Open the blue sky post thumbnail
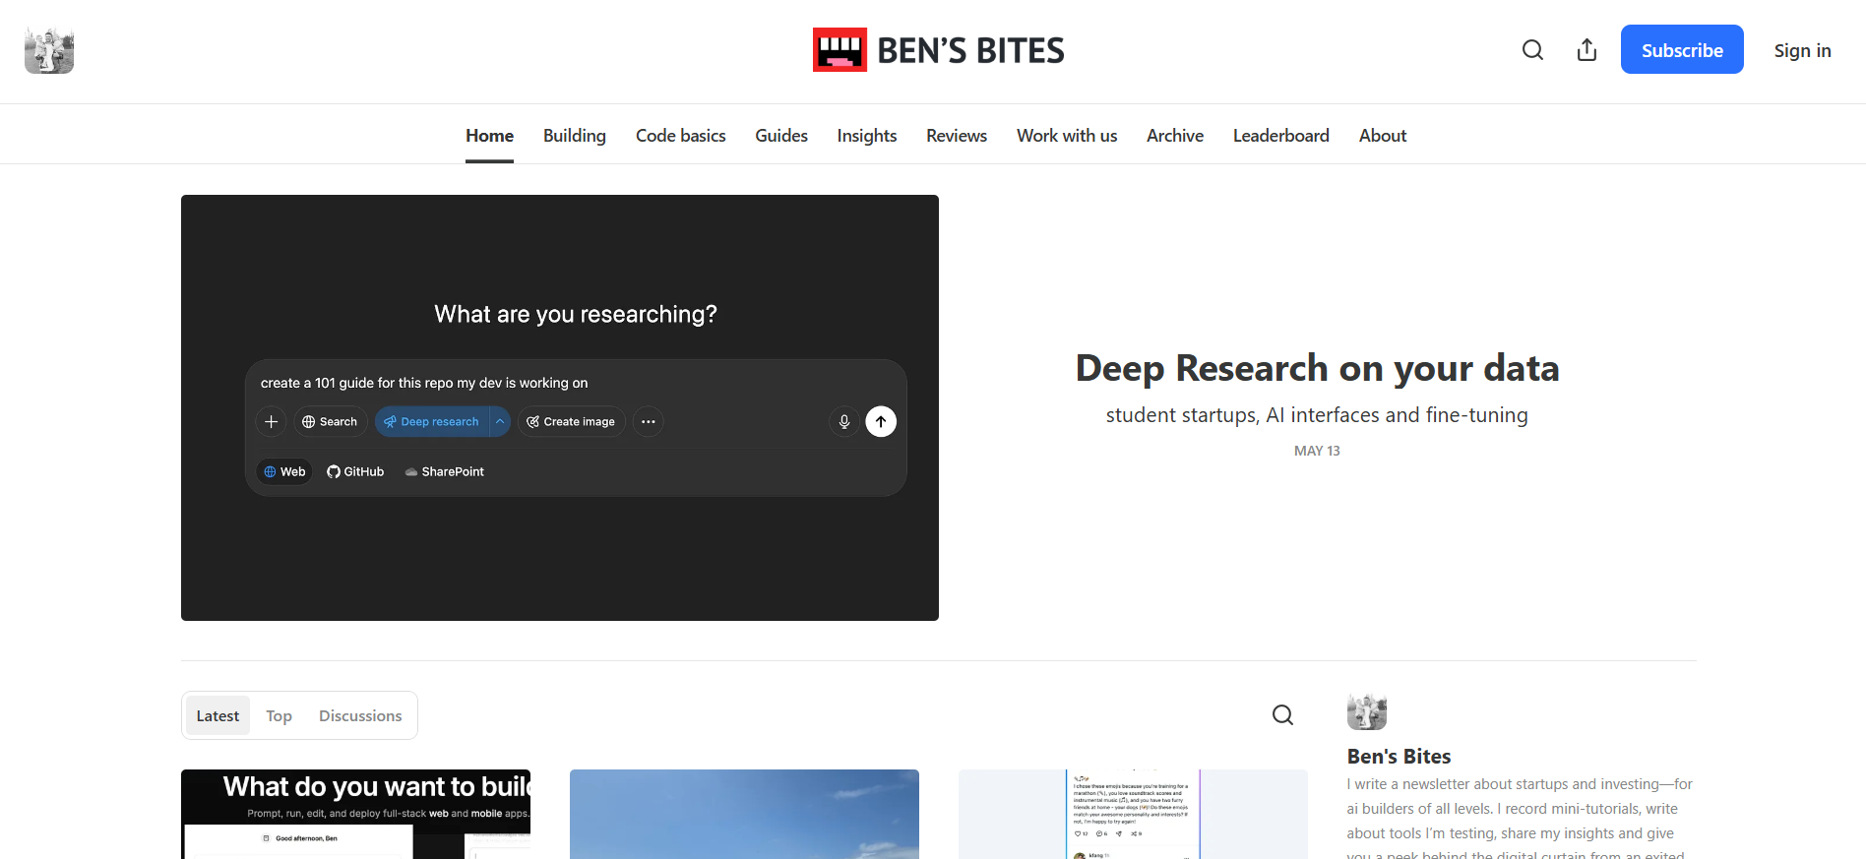The width and height of the screenshot is (1866, 859). [x=744, y=814]
